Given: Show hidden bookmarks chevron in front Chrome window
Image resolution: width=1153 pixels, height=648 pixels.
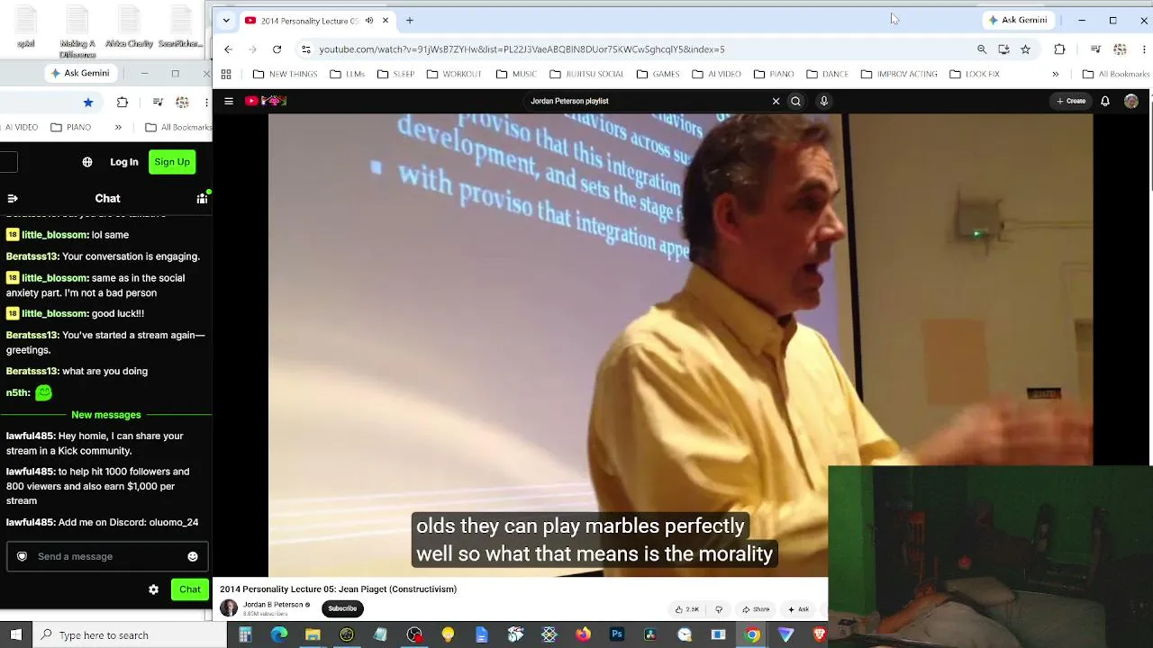Looking at the screenshot, I should tap(1056, 74).
